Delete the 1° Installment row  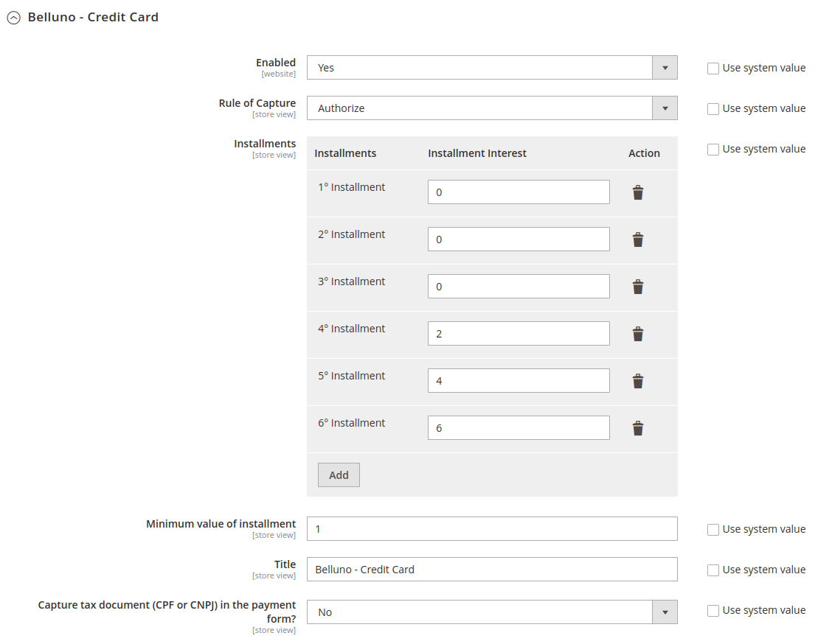click(x=638, y=192)
